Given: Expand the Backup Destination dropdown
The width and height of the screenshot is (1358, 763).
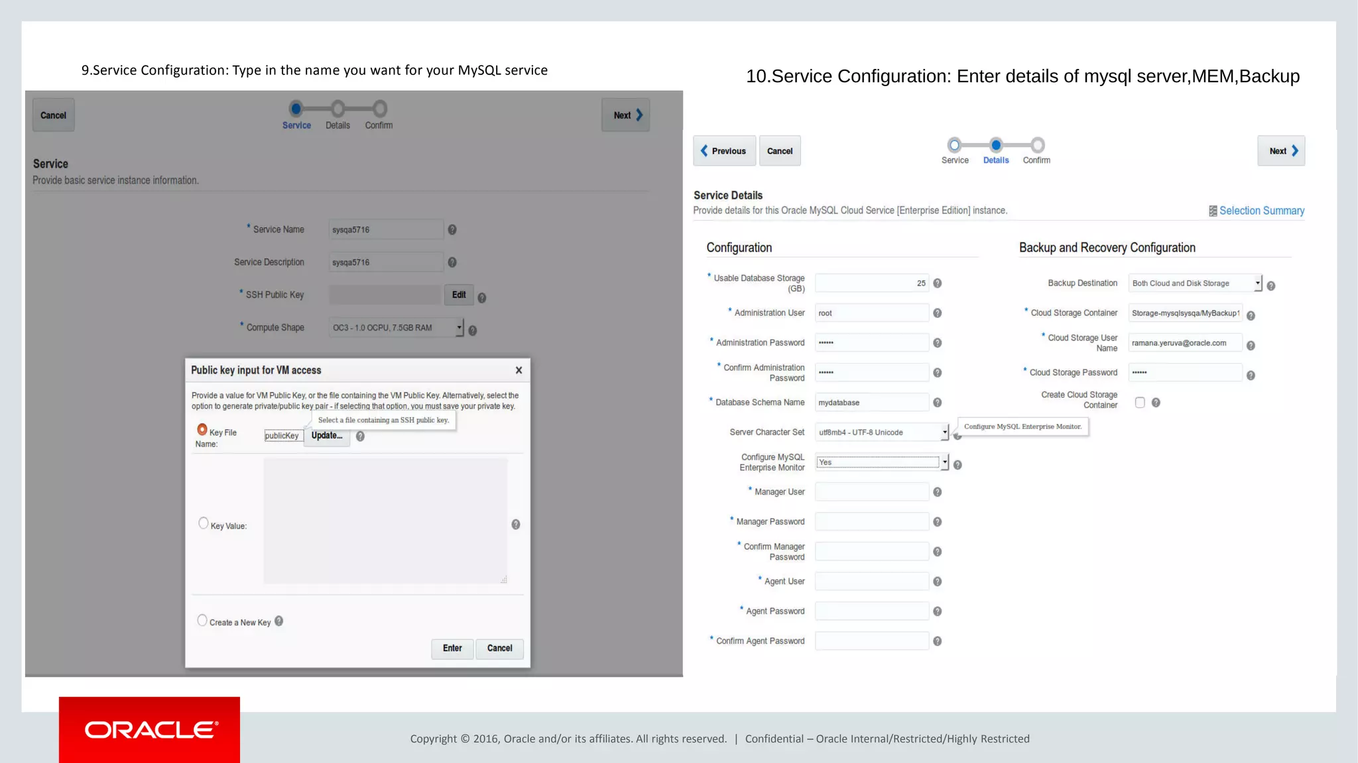Looking at the screenshot, I should (1257, 283).
